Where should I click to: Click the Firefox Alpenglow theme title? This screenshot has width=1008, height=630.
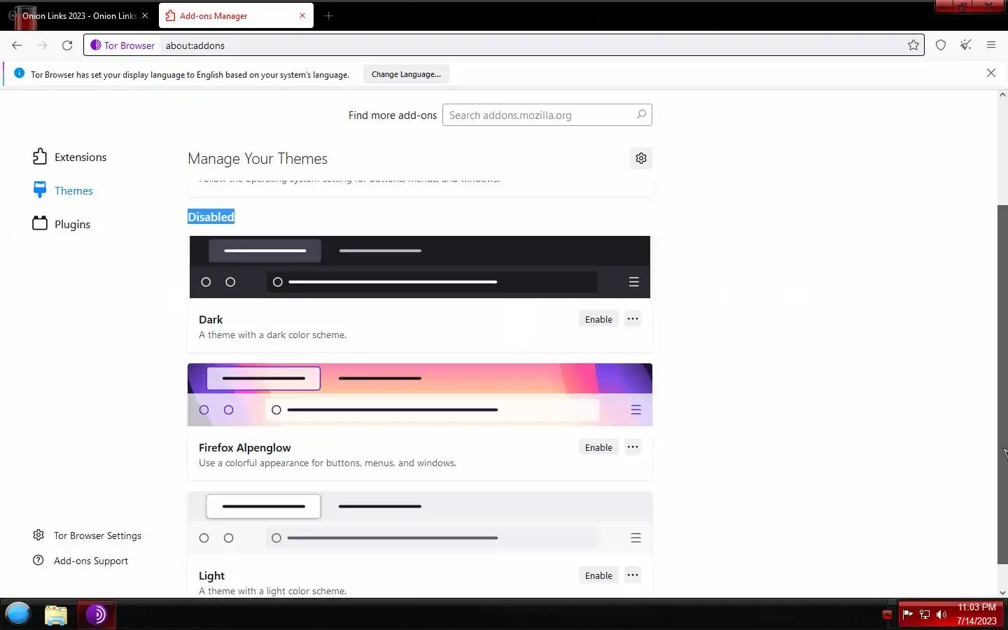244,448
